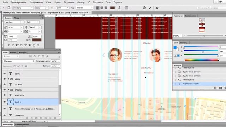226x127 pixels.
Task: Apply faux bold in Character panel
Action: point(9,45)
